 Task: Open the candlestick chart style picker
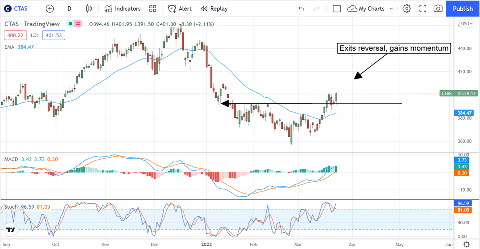pos(89,8)
